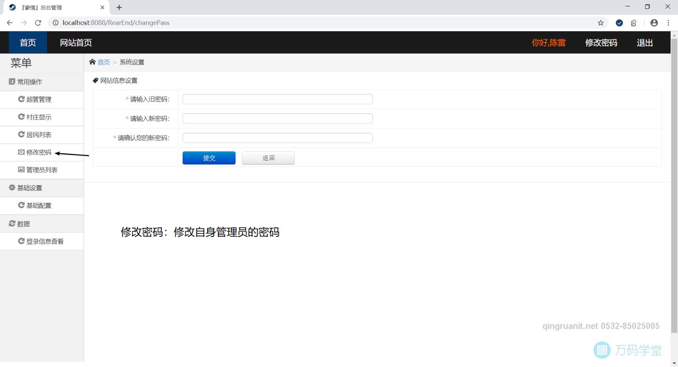Click the home icon in the breadcrumb

point(92,62)
